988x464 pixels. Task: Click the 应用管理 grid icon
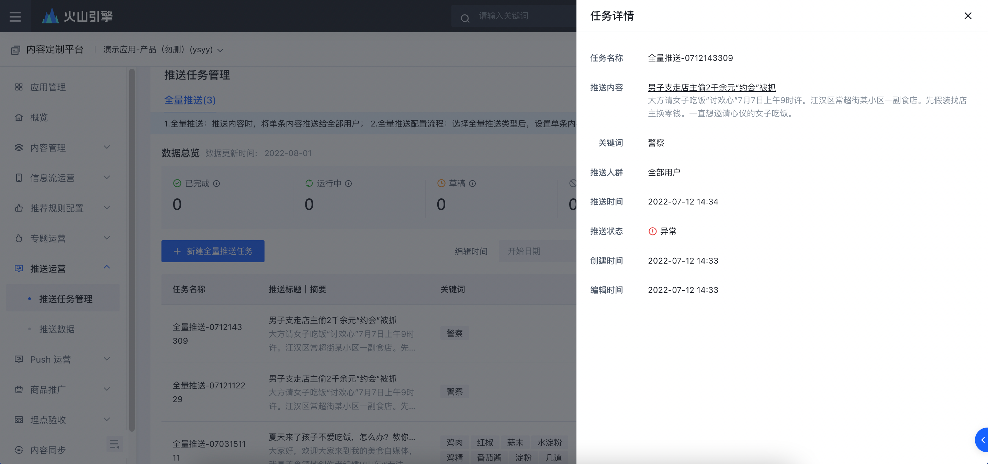19,87
